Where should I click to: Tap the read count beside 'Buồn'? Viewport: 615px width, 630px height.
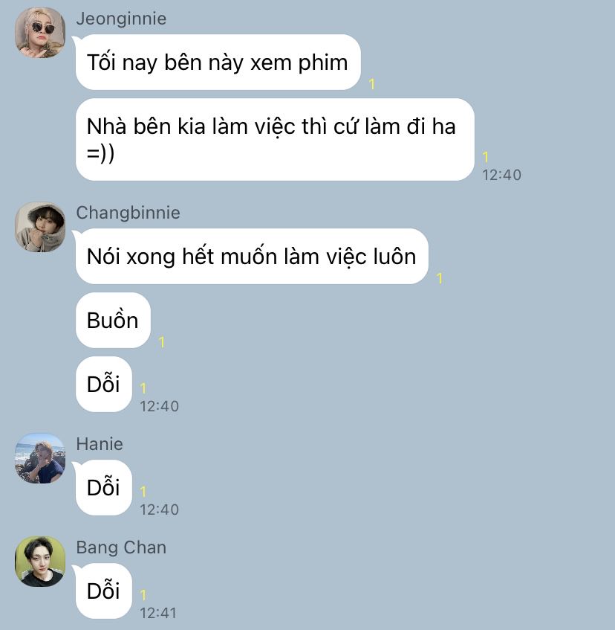162,342
